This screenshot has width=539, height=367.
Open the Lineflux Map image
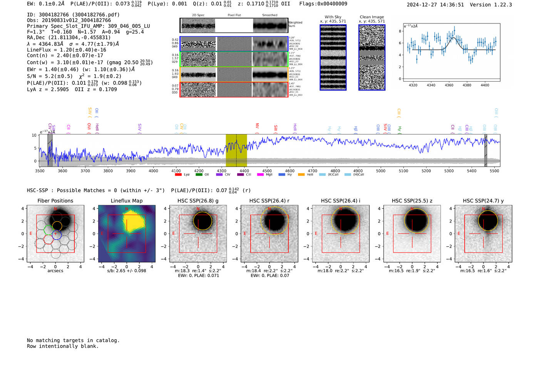(x=127, y=233)
